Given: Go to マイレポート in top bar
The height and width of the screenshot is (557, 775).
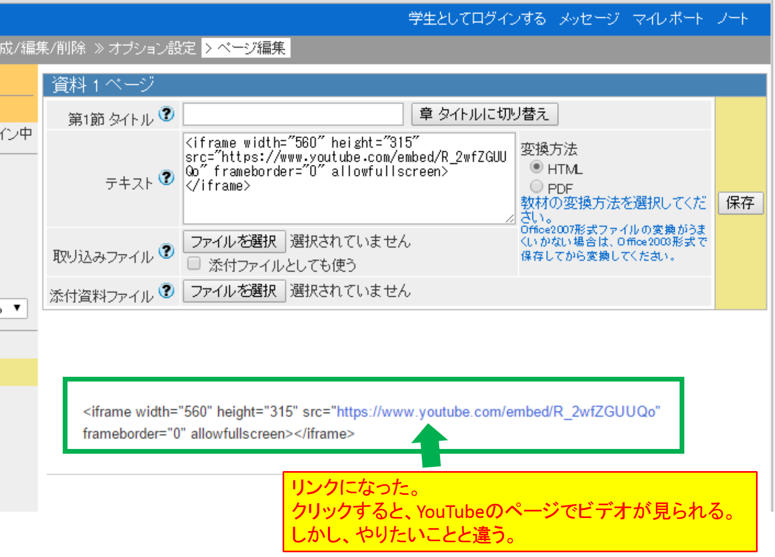Looking at the screenshot, I should (667, 19).
